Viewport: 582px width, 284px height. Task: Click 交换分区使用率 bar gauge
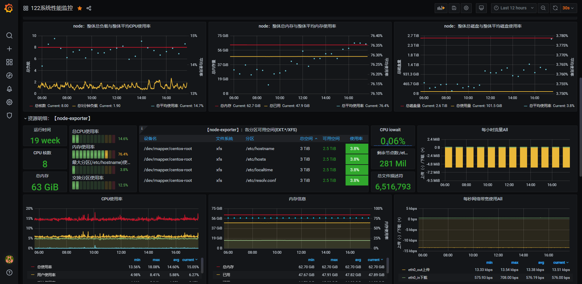tap(94, 185)
